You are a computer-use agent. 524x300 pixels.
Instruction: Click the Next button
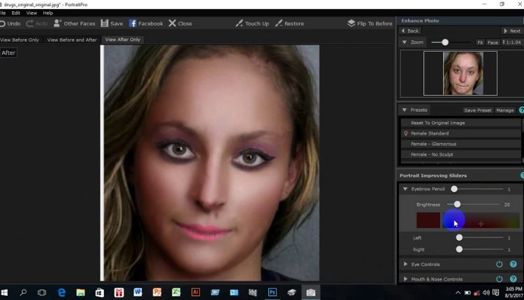(x=511, y=31)
